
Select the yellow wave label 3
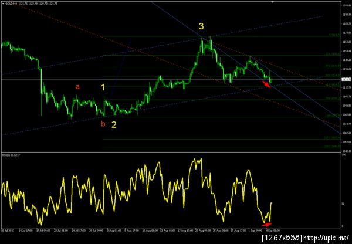tap(201, 26)
